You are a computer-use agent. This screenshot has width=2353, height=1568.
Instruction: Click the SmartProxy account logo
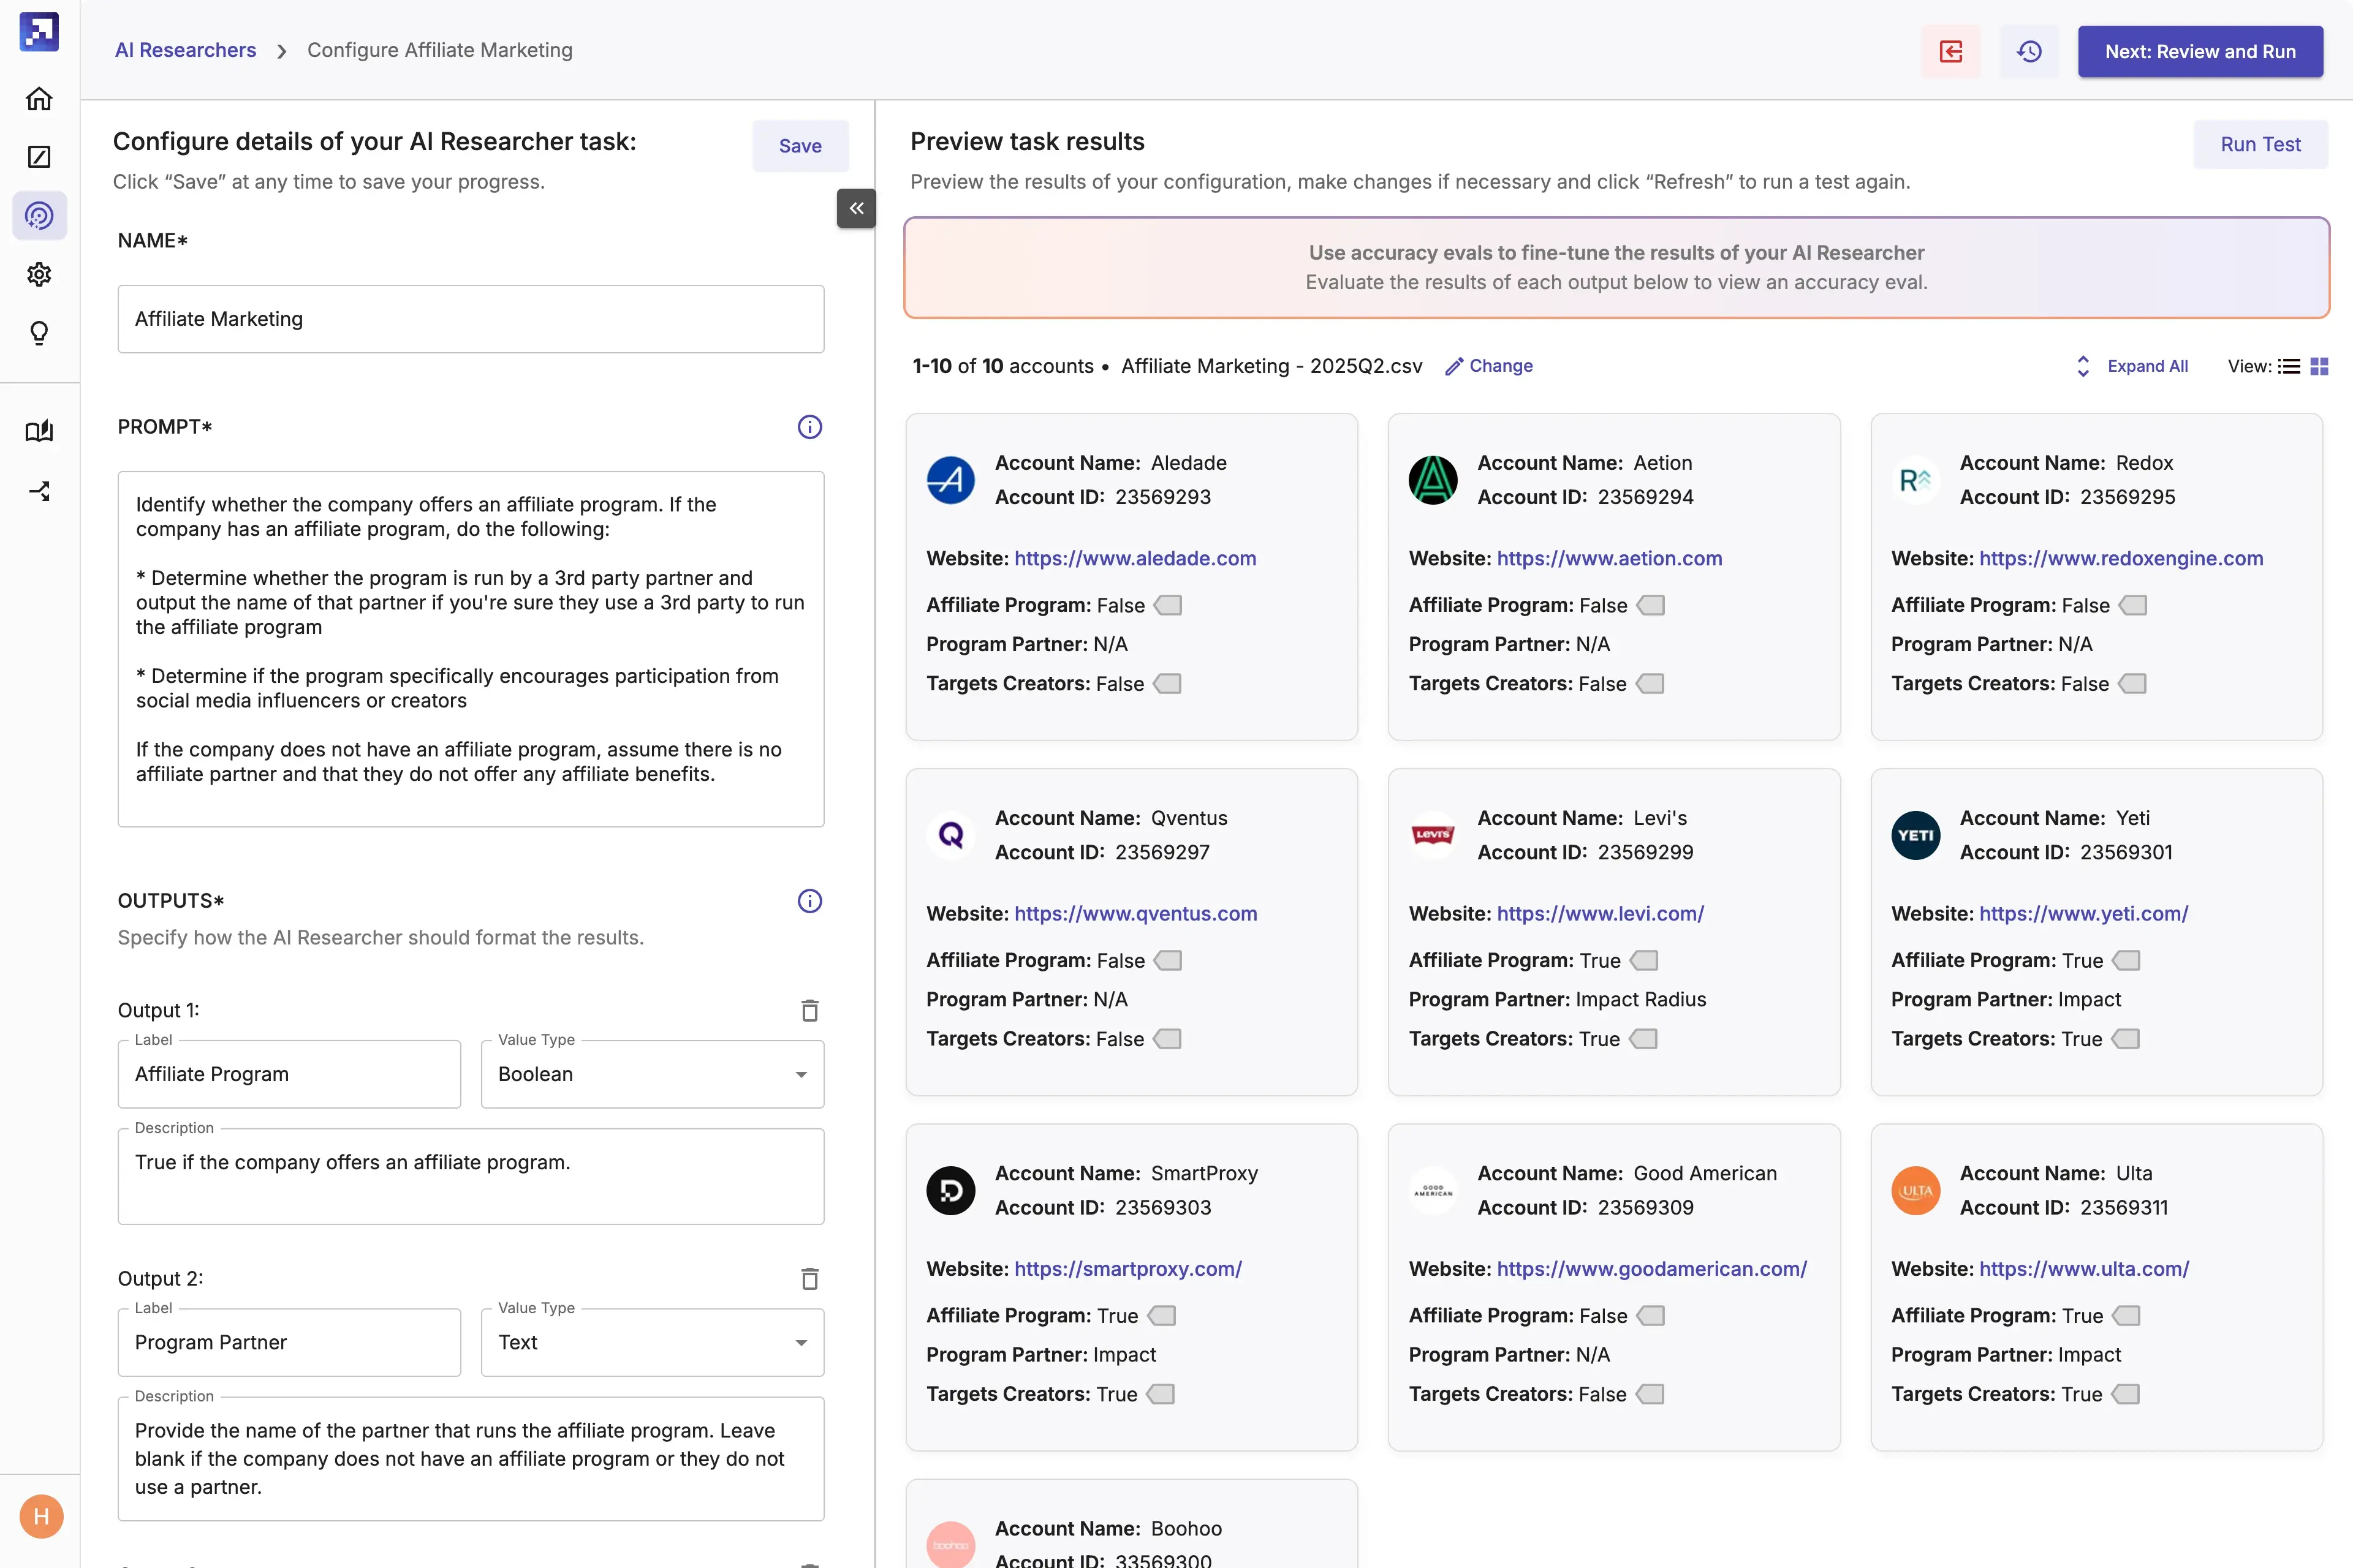[x=950, y=1190]
